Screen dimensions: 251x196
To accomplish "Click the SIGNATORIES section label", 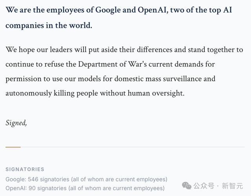I will pyautogui.click(x=25, y=169).
